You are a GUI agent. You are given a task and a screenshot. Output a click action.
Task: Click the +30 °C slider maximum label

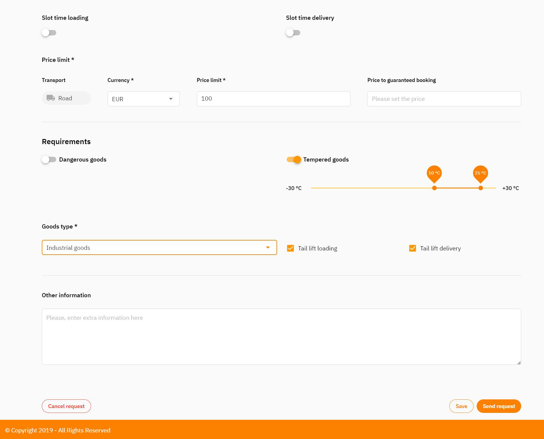(511, 188)
